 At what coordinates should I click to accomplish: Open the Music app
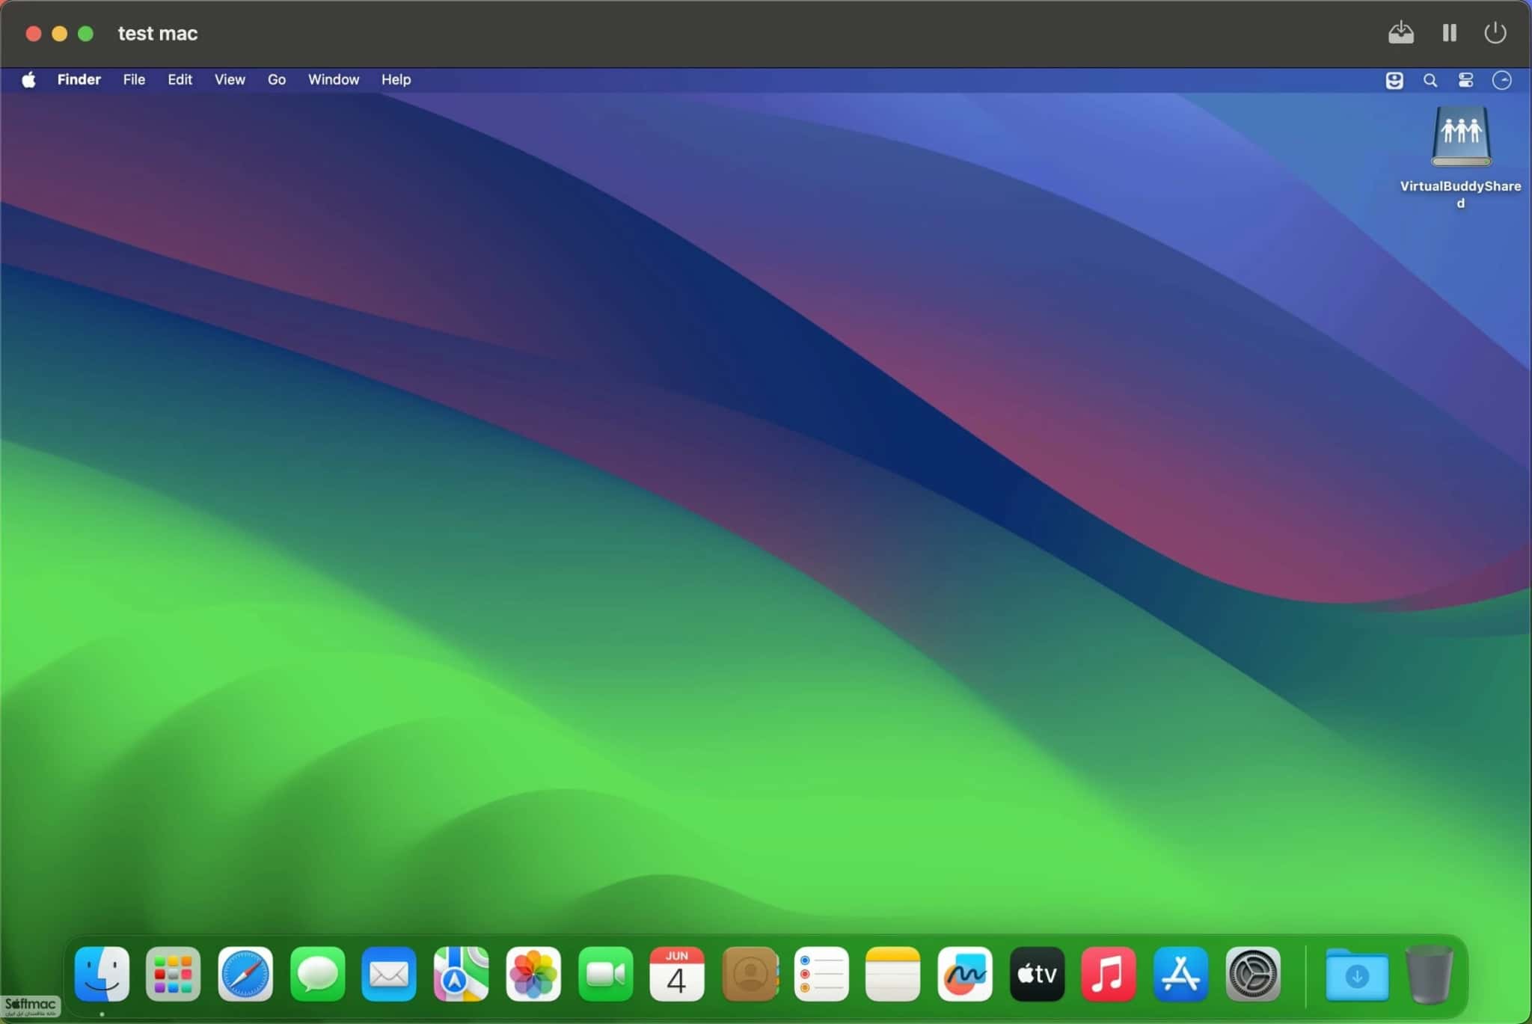[x=1108, y=974]
